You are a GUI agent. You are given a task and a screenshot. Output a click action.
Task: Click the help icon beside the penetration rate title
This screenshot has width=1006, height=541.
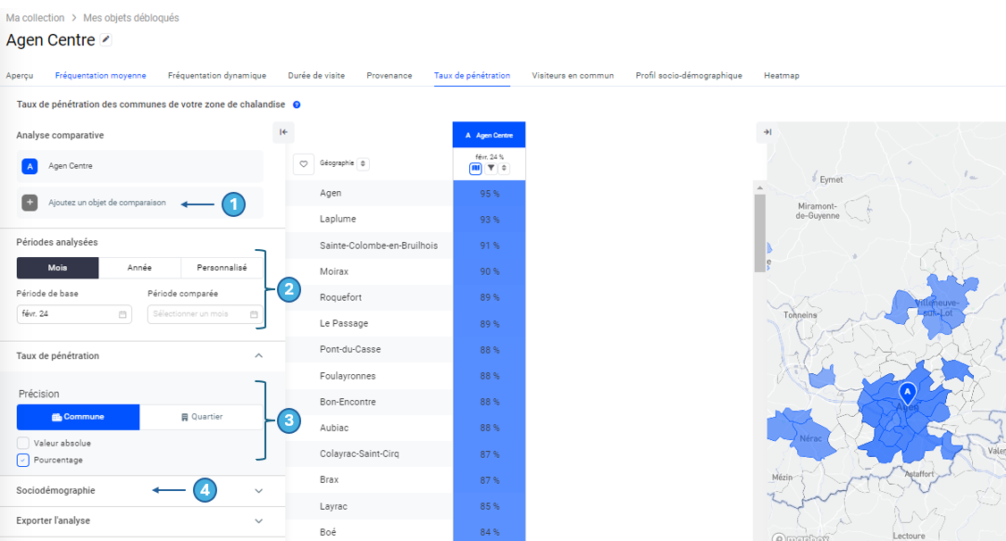[297, 104]
